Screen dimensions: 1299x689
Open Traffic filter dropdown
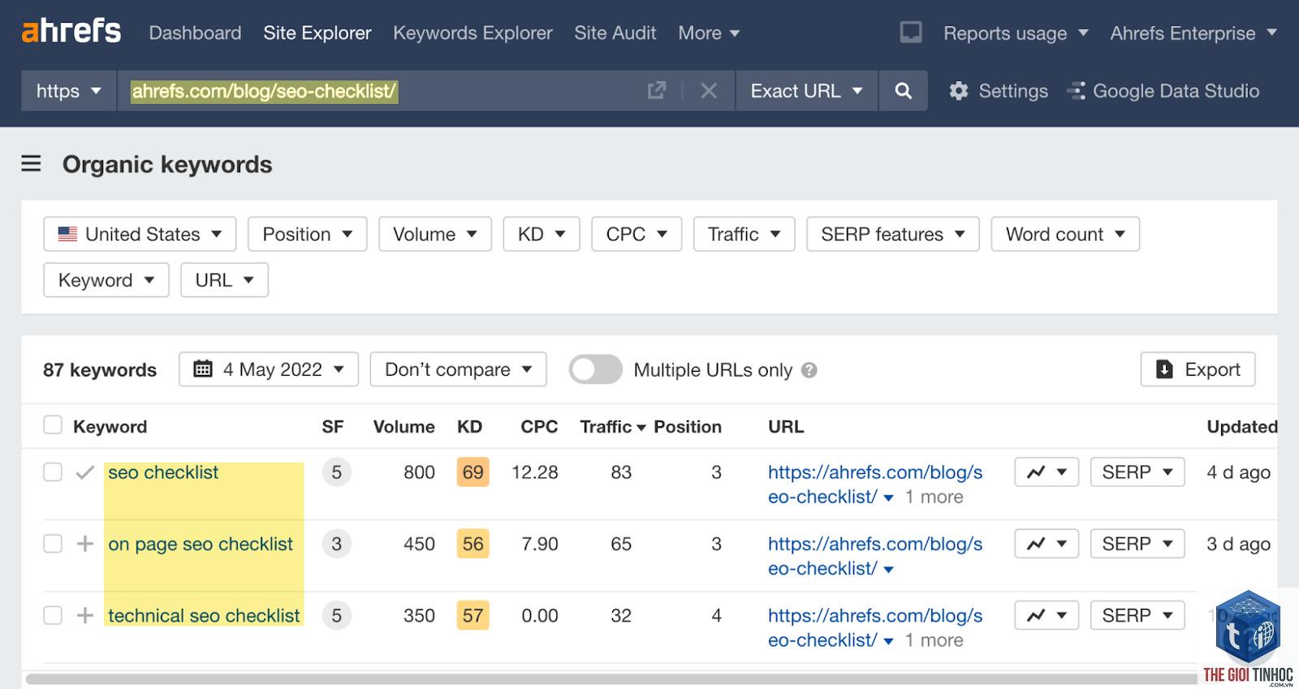click(744, 234)
